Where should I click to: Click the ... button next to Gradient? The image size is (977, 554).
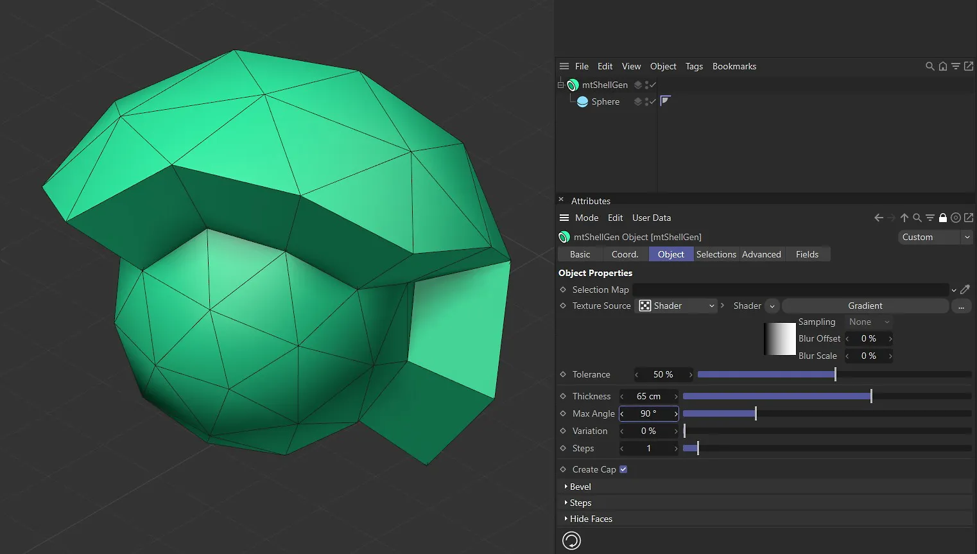pos(961,306)
